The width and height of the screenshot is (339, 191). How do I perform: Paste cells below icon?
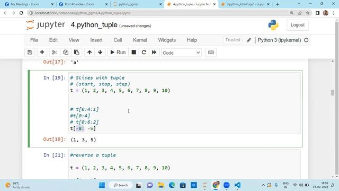point(76,53)
